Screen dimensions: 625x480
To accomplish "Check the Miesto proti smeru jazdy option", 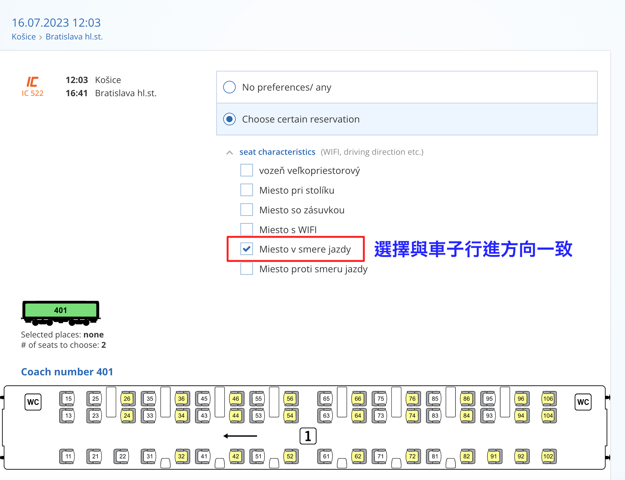I will pyautogui.click(x=247, y=269).
